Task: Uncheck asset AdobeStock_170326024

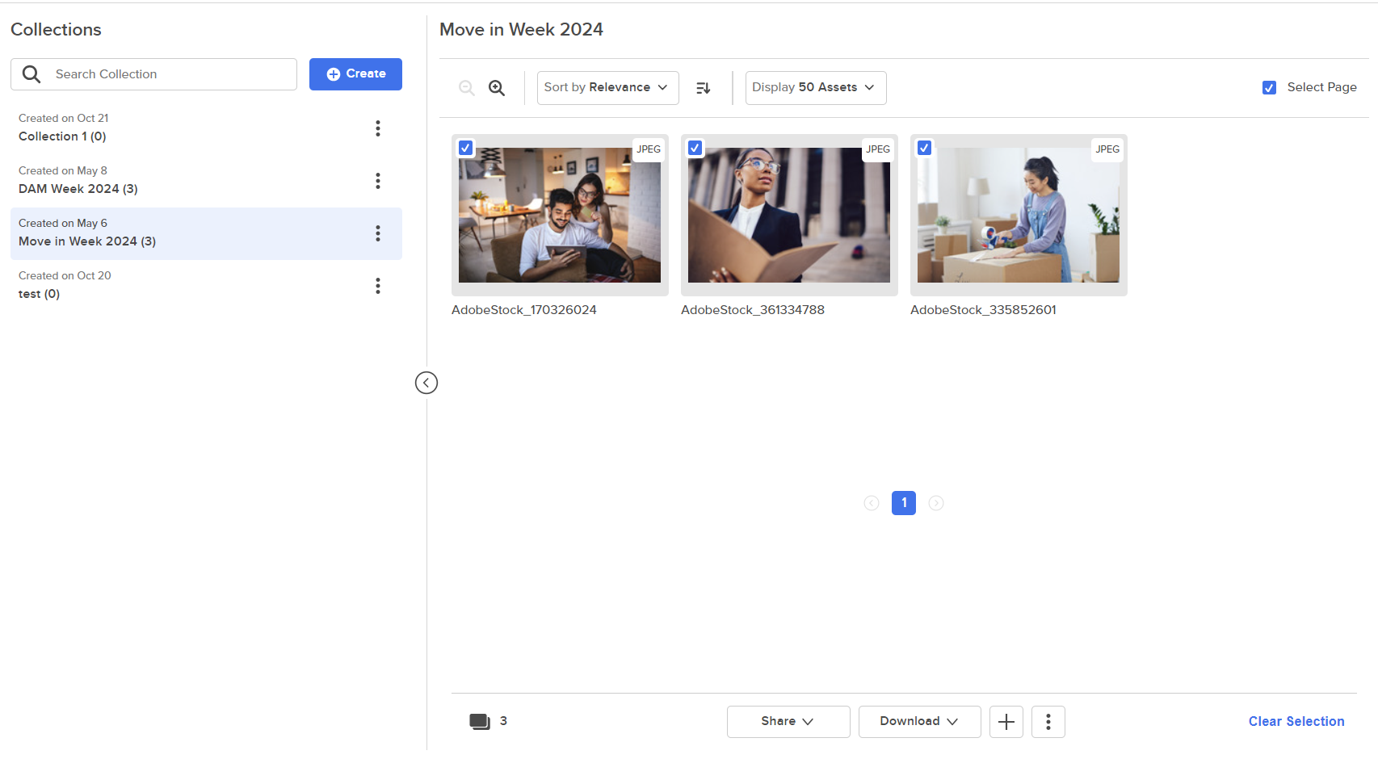Action: tap(466, 148)
